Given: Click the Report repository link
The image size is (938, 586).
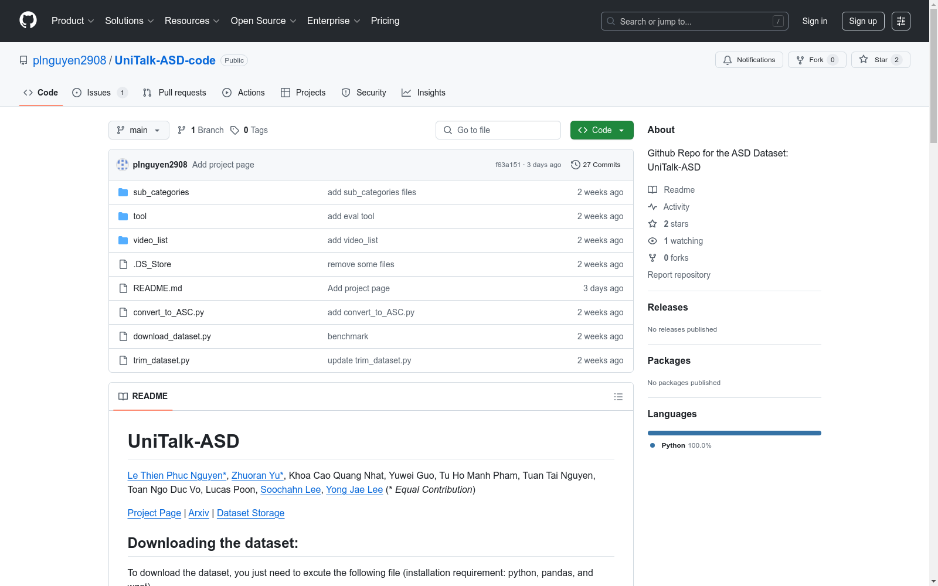Looking at the screenshot, I should point(679,275).
